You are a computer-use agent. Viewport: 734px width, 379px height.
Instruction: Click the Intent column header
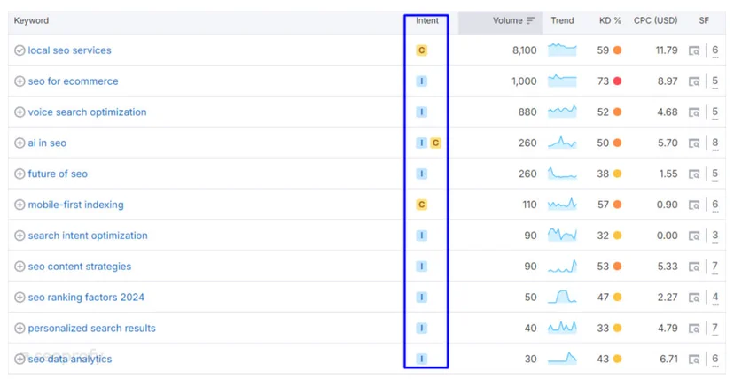pos(427,20)
